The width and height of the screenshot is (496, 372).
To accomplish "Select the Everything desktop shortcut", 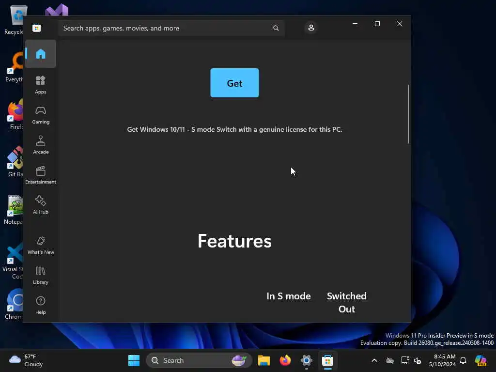I will [15, 67].
